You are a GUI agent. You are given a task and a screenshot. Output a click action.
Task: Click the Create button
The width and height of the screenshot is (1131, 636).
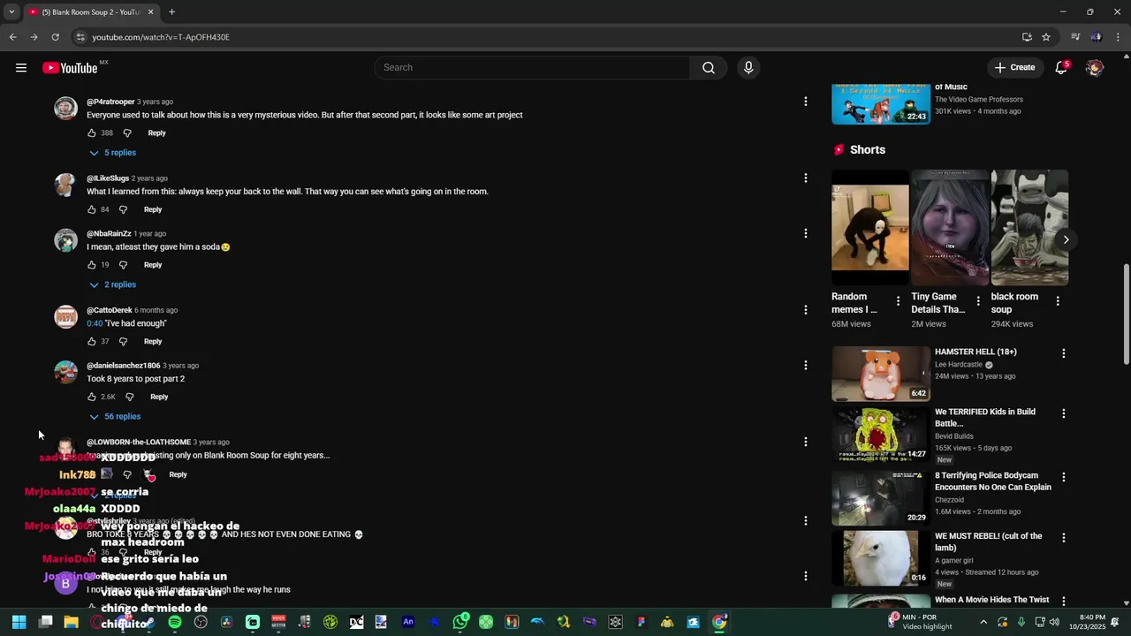click(x=1014, y=68)
